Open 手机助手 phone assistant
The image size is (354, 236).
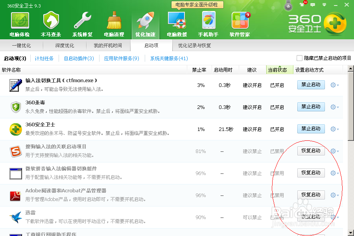208,24
